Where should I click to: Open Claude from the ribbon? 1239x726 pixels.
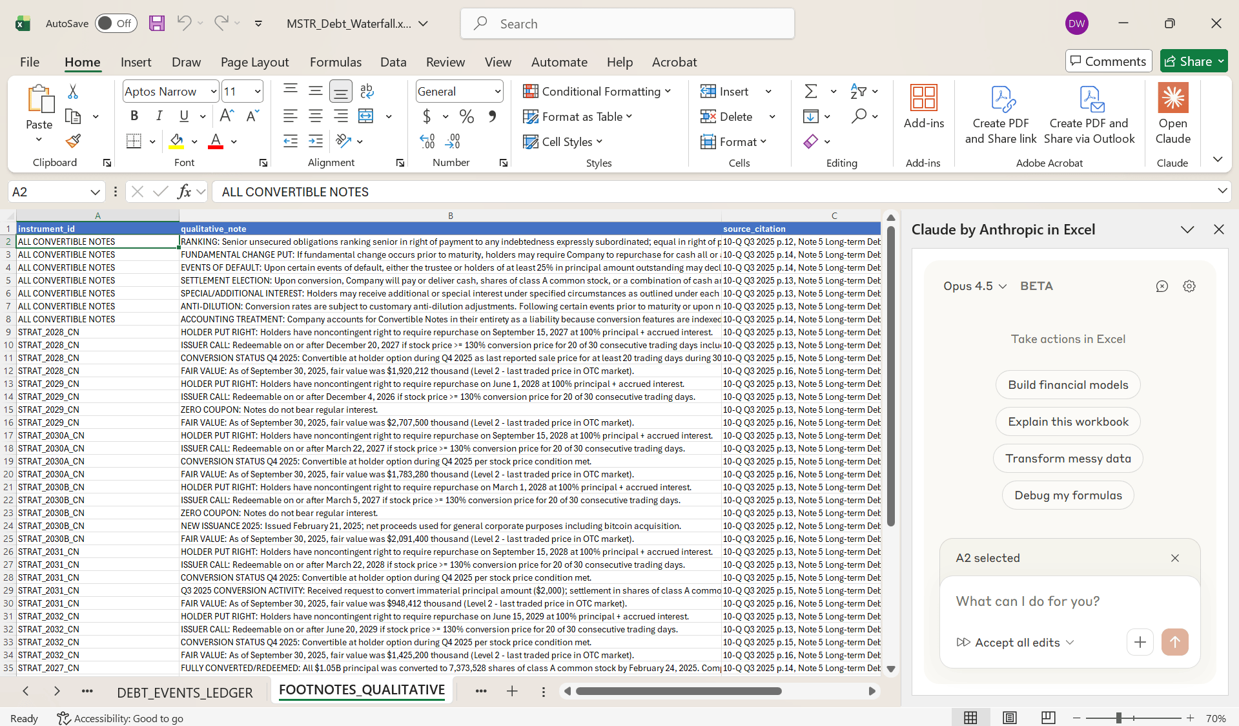click(x=1172, y=114)
